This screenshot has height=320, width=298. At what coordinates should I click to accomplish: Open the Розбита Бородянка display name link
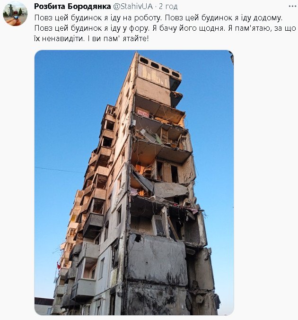click(72, 6)
